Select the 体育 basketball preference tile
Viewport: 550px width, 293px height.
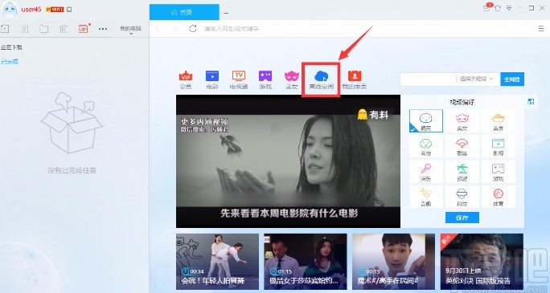(498, 197)
